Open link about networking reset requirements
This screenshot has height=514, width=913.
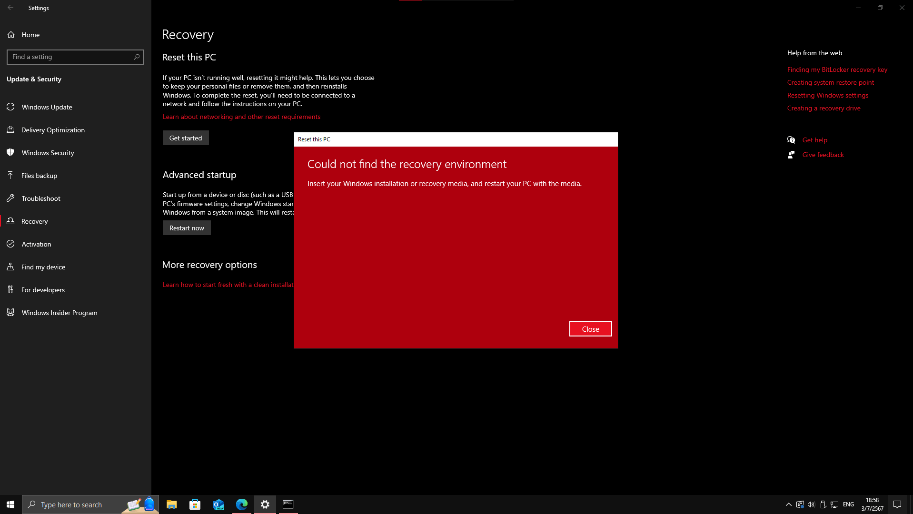(241, 117)
